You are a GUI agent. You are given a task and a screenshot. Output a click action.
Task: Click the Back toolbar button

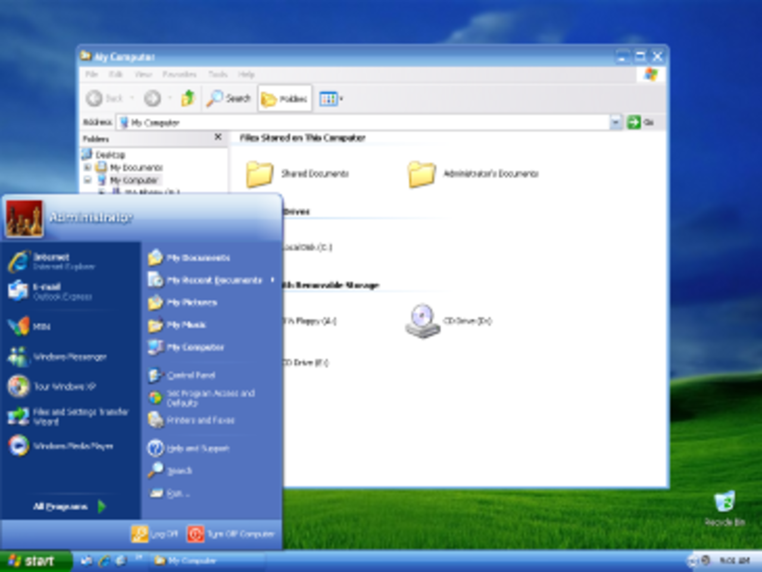pyautogui.click(x=105, y=98)
